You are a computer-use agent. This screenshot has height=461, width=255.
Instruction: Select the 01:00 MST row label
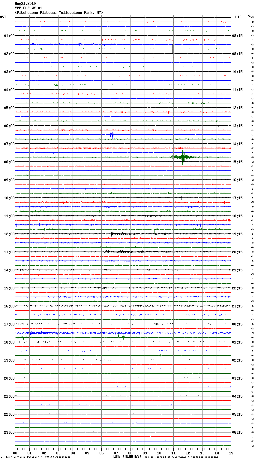tap(9, 36)
